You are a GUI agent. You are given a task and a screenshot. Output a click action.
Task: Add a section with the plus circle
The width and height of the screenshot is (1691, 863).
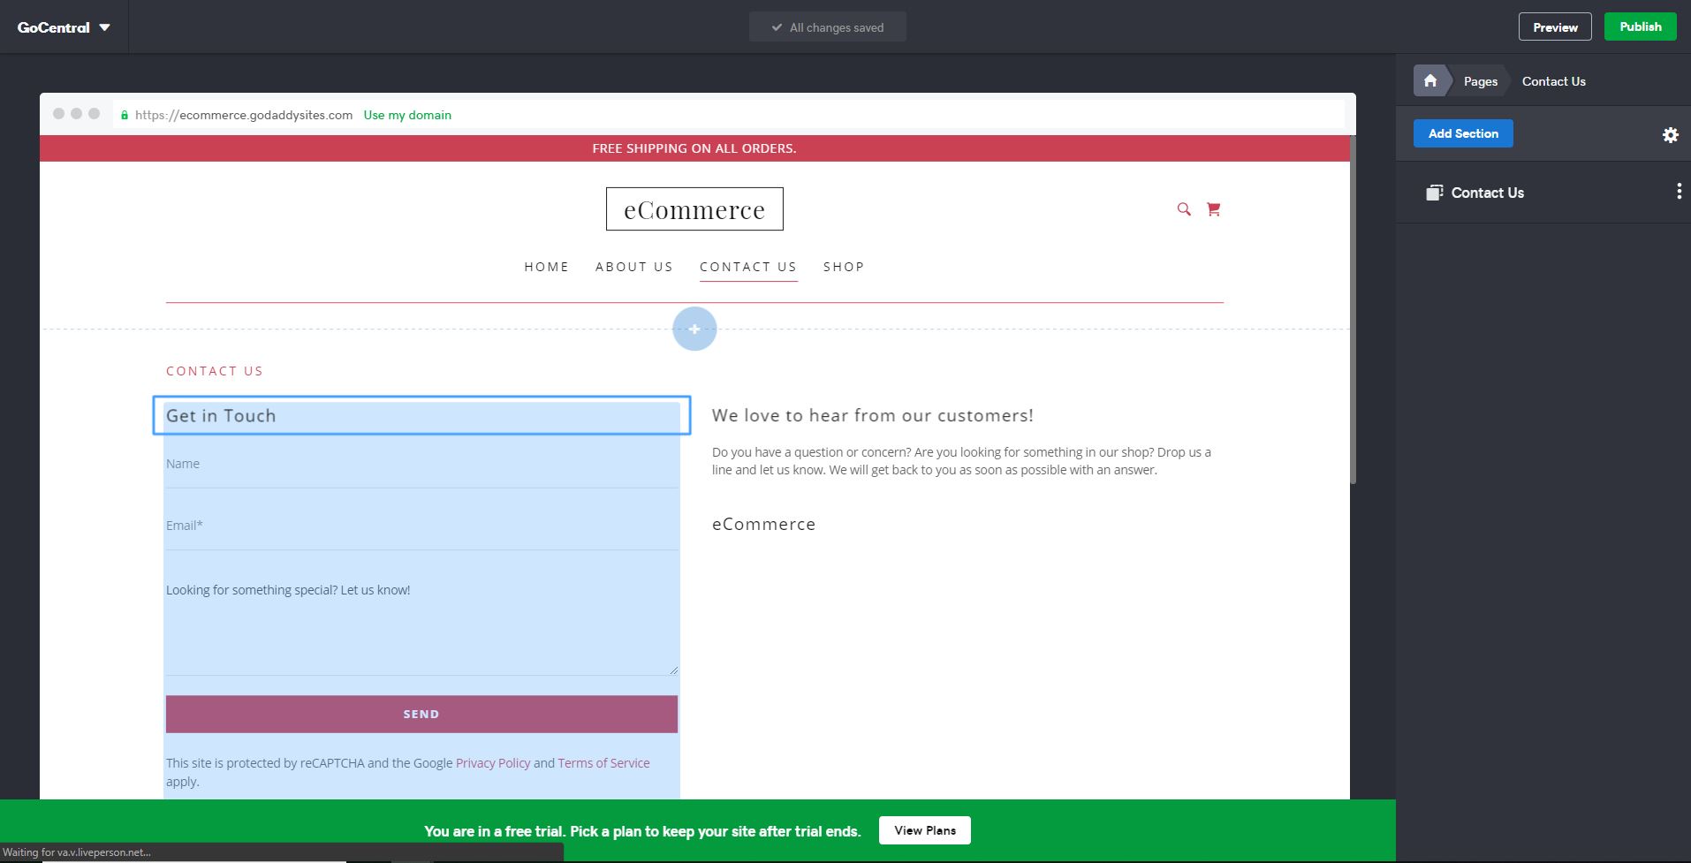click(694, 329)
